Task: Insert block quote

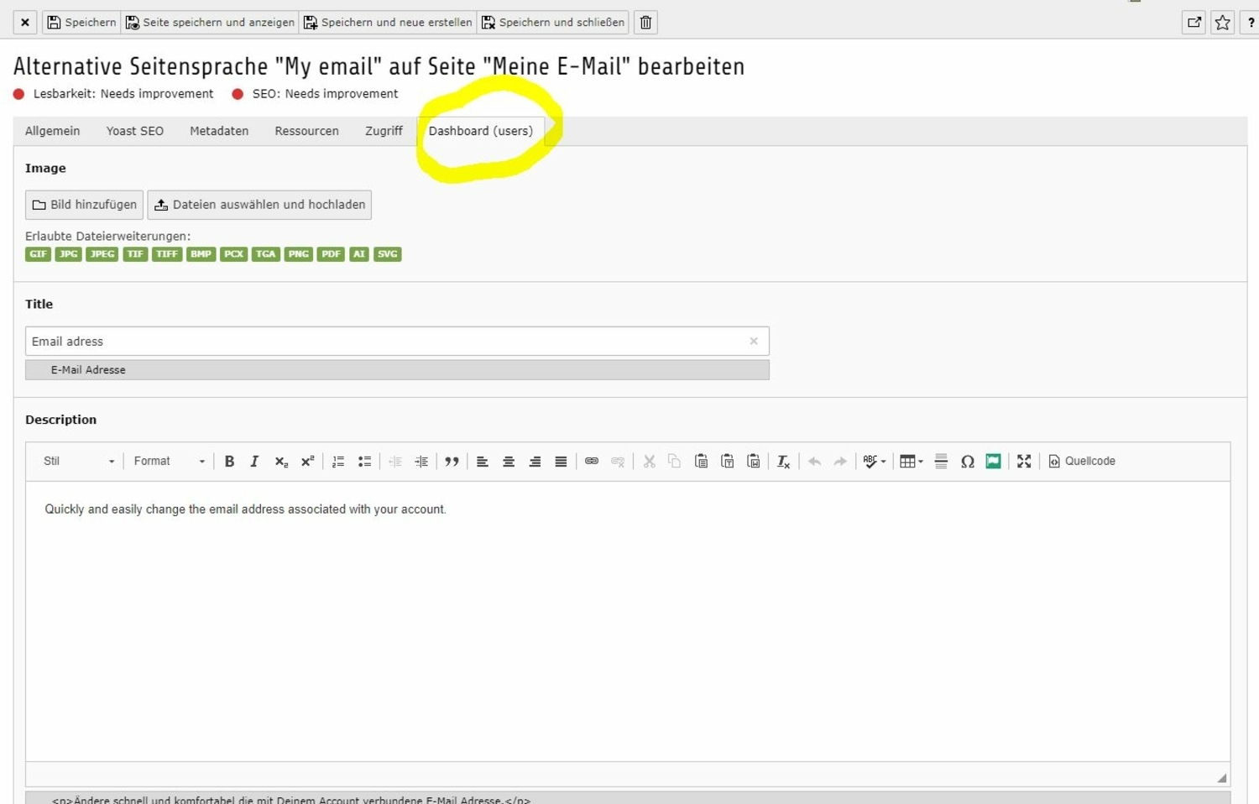Action: [x=452, y=462]
